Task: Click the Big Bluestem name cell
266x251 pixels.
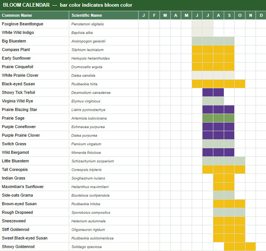Action: pos(34,41)
